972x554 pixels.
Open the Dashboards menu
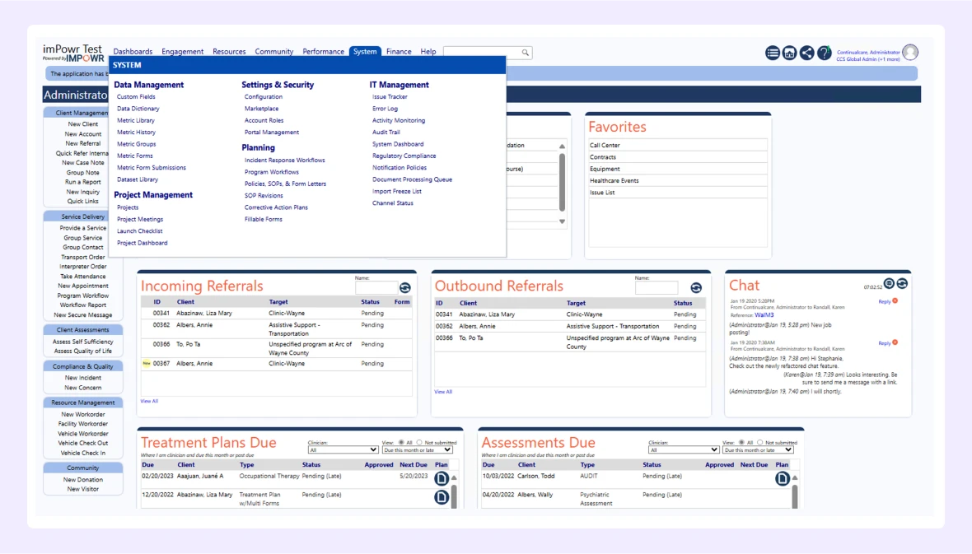pyautogui.click(x=133, y=52)
